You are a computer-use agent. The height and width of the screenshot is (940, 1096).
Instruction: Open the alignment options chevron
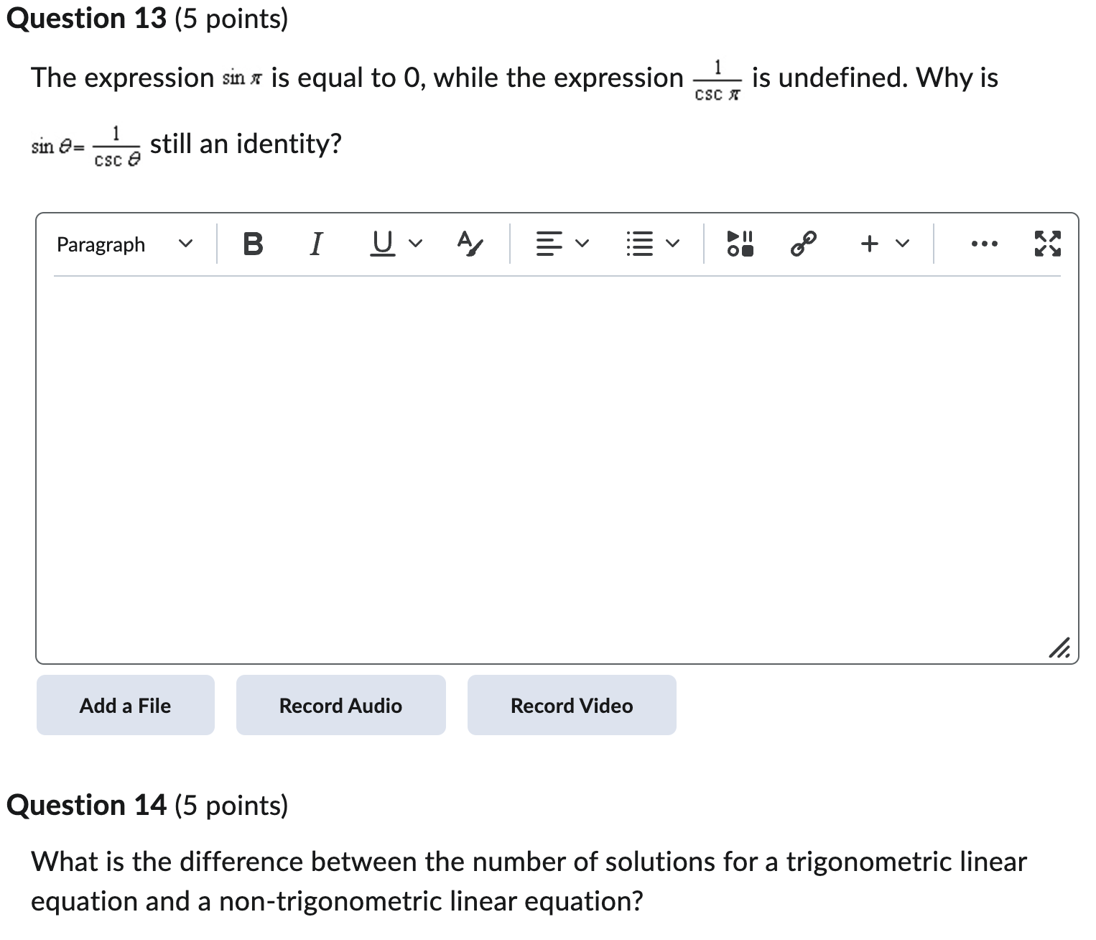[x=582, y=244]
